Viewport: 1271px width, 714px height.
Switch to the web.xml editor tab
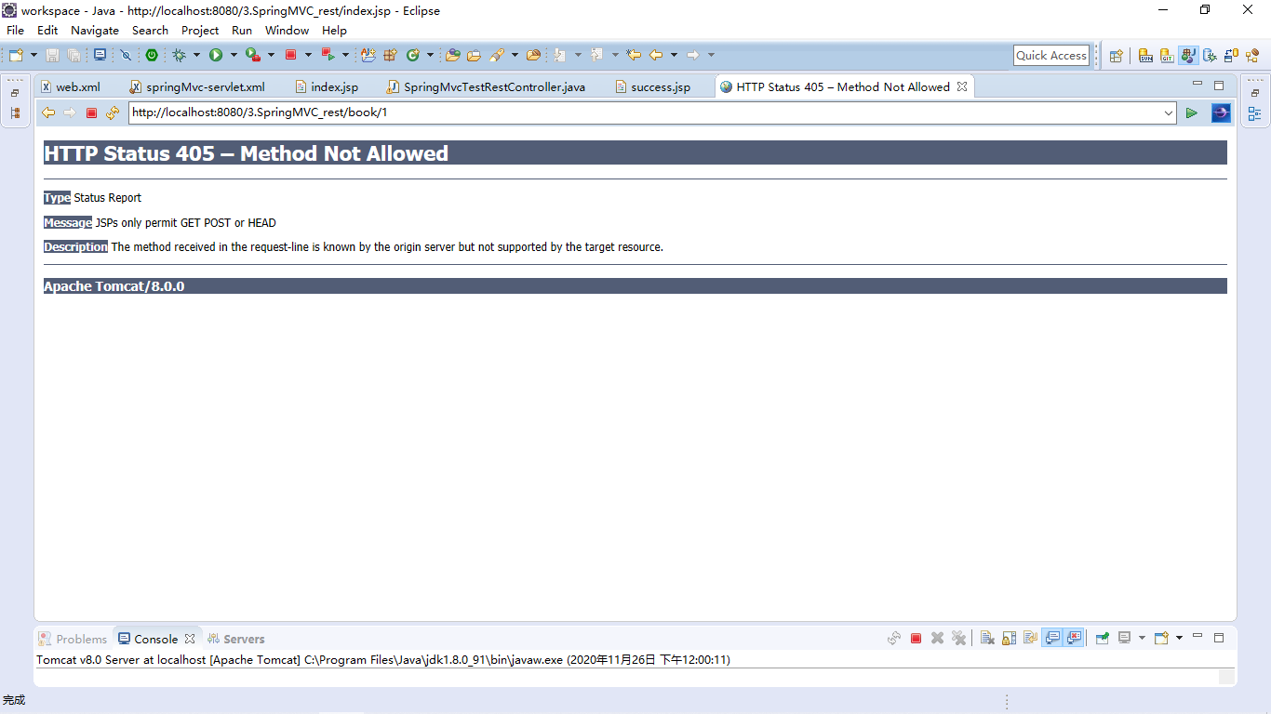pos(70,87)
